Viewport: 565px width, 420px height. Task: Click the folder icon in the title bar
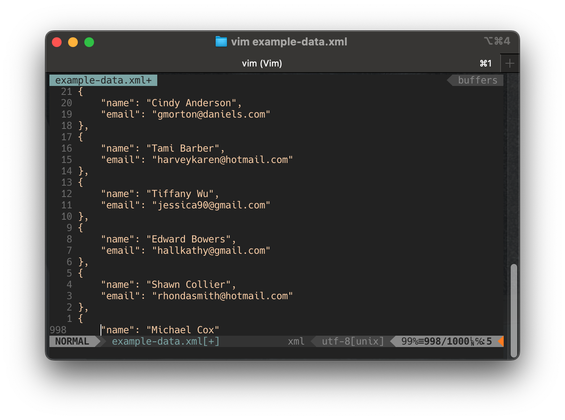(x=221, y=41)
